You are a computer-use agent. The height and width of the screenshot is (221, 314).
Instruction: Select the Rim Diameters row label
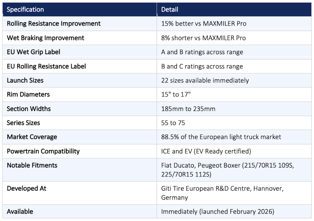point(28,94)
